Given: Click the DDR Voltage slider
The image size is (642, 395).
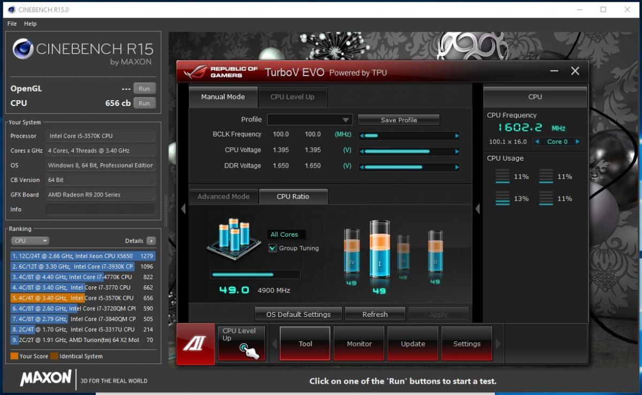Looking at the screenshot, I should [x=409, y=167].
